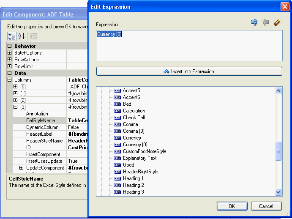Screen dimensions: 292x219
Task: Cancel the Edit Expression dialog
Action: coord(266,206)
